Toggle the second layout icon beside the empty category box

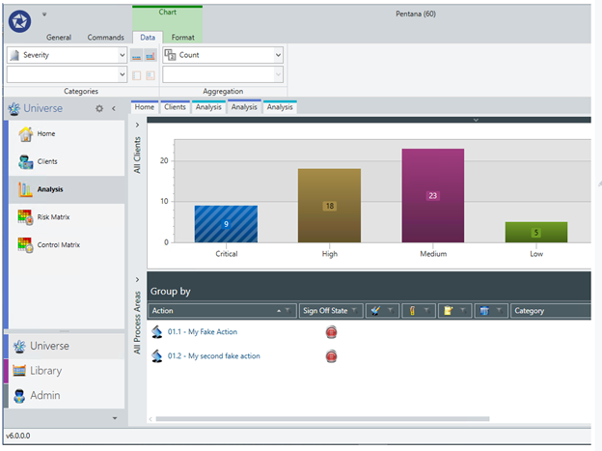(150, 75)
